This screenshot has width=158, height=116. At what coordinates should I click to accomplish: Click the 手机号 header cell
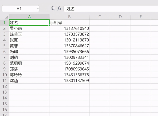pyautogui.click(x=69, y=23)
